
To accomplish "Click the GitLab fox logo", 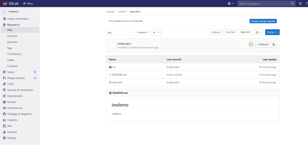I will tap(5, 3).
